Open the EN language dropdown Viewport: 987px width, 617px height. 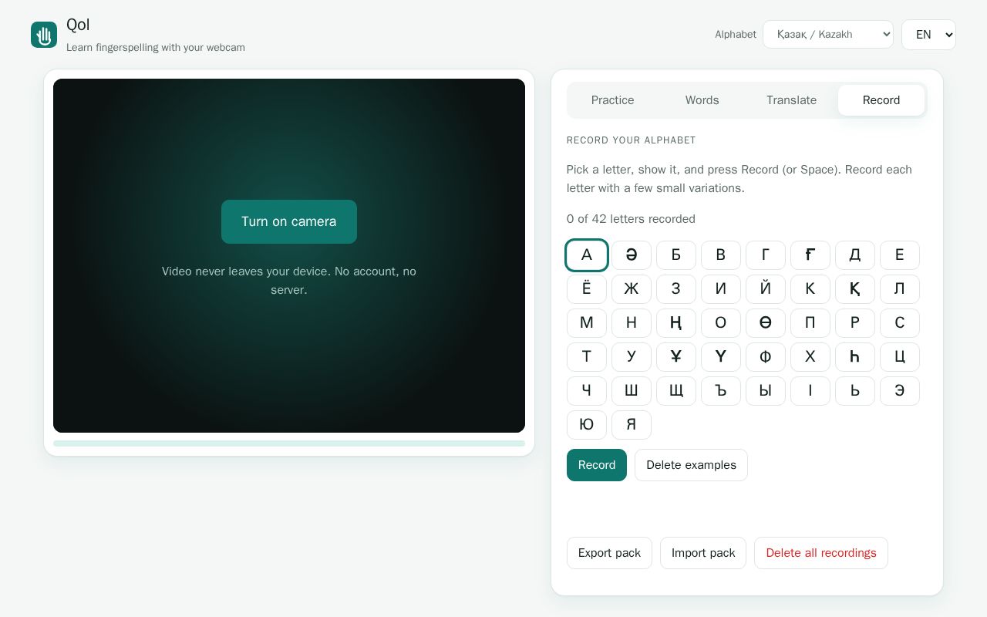928,35
